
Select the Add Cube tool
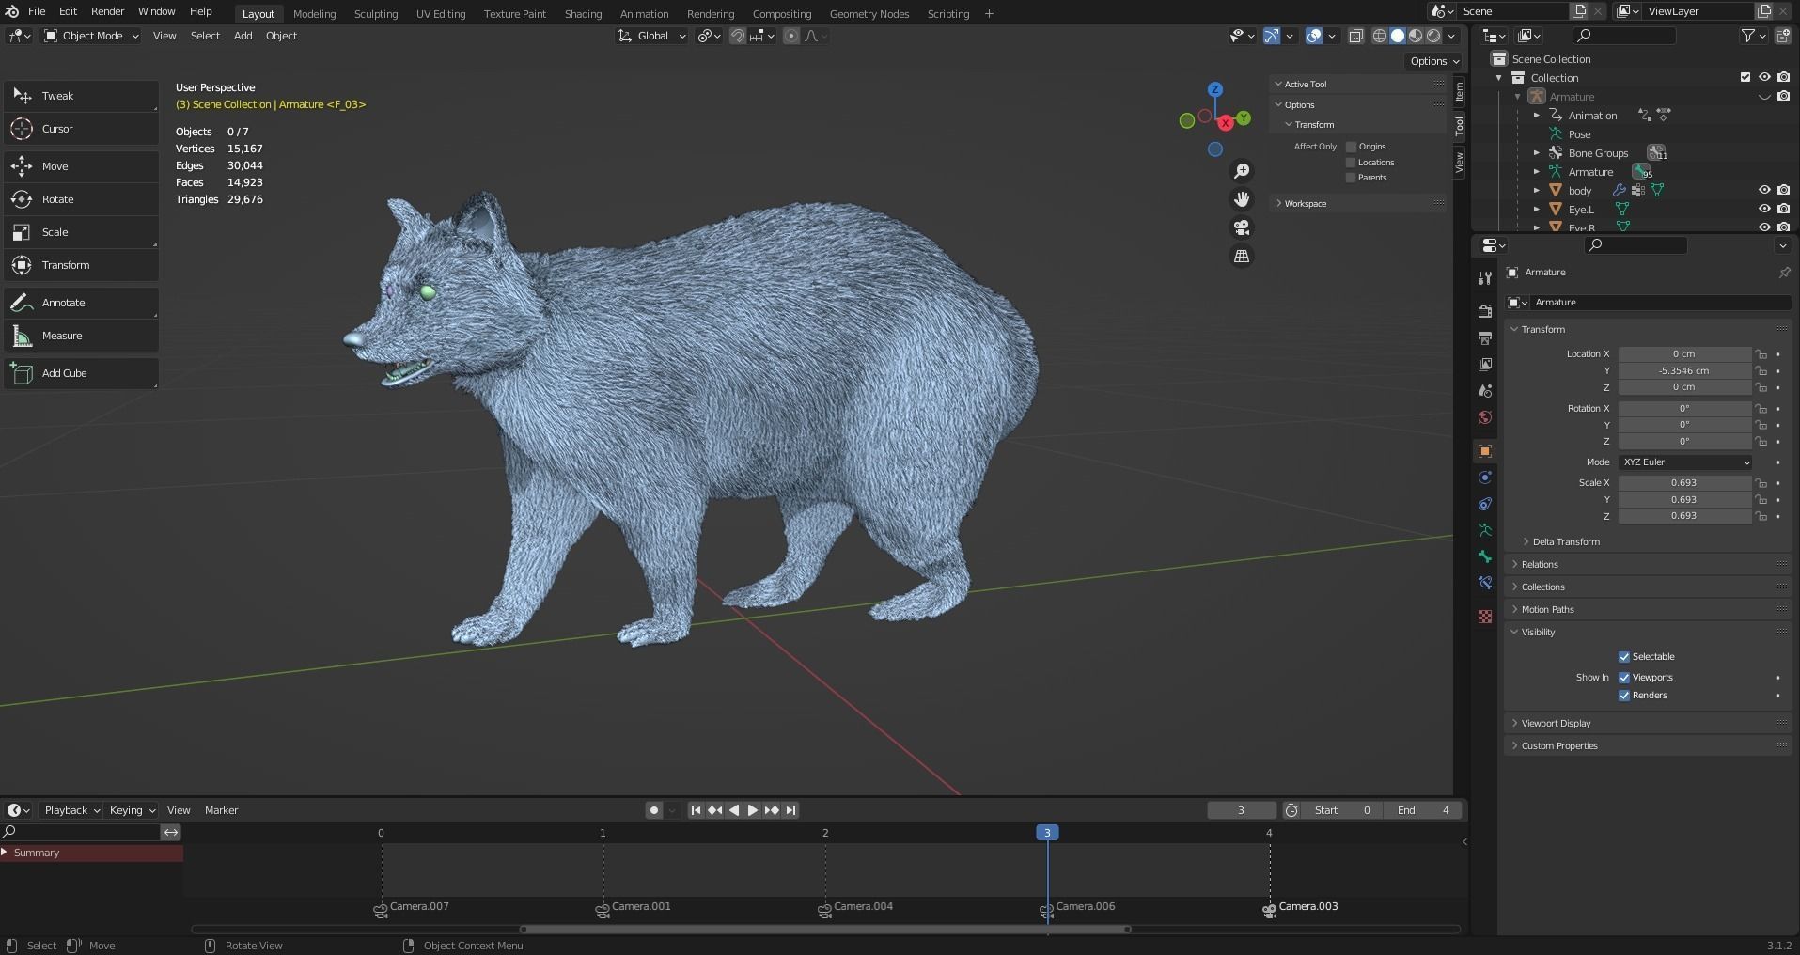[82, 373]
